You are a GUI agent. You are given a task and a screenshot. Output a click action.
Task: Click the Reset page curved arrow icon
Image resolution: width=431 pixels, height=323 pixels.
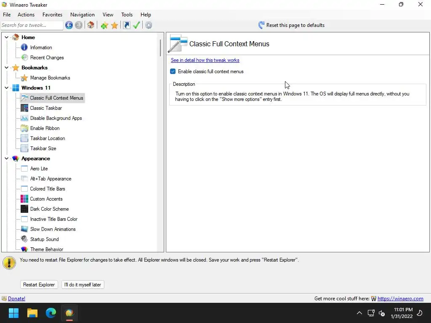tap(261, 25)
